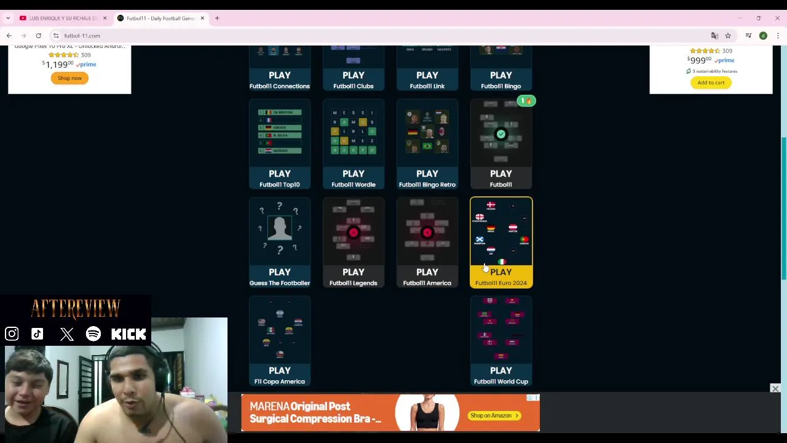Click the $1,199 price on left ad
Viewport: 787px width, 443px height.
57,64
